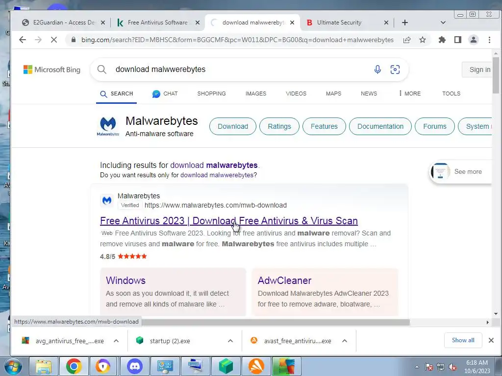
Task: Click the Download pill button
Action: pyautogui.click(x=233, y=126)
